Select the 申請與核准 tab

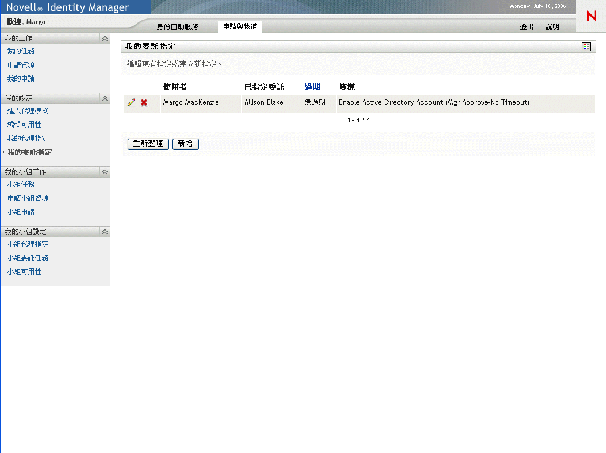coord(240,26)
